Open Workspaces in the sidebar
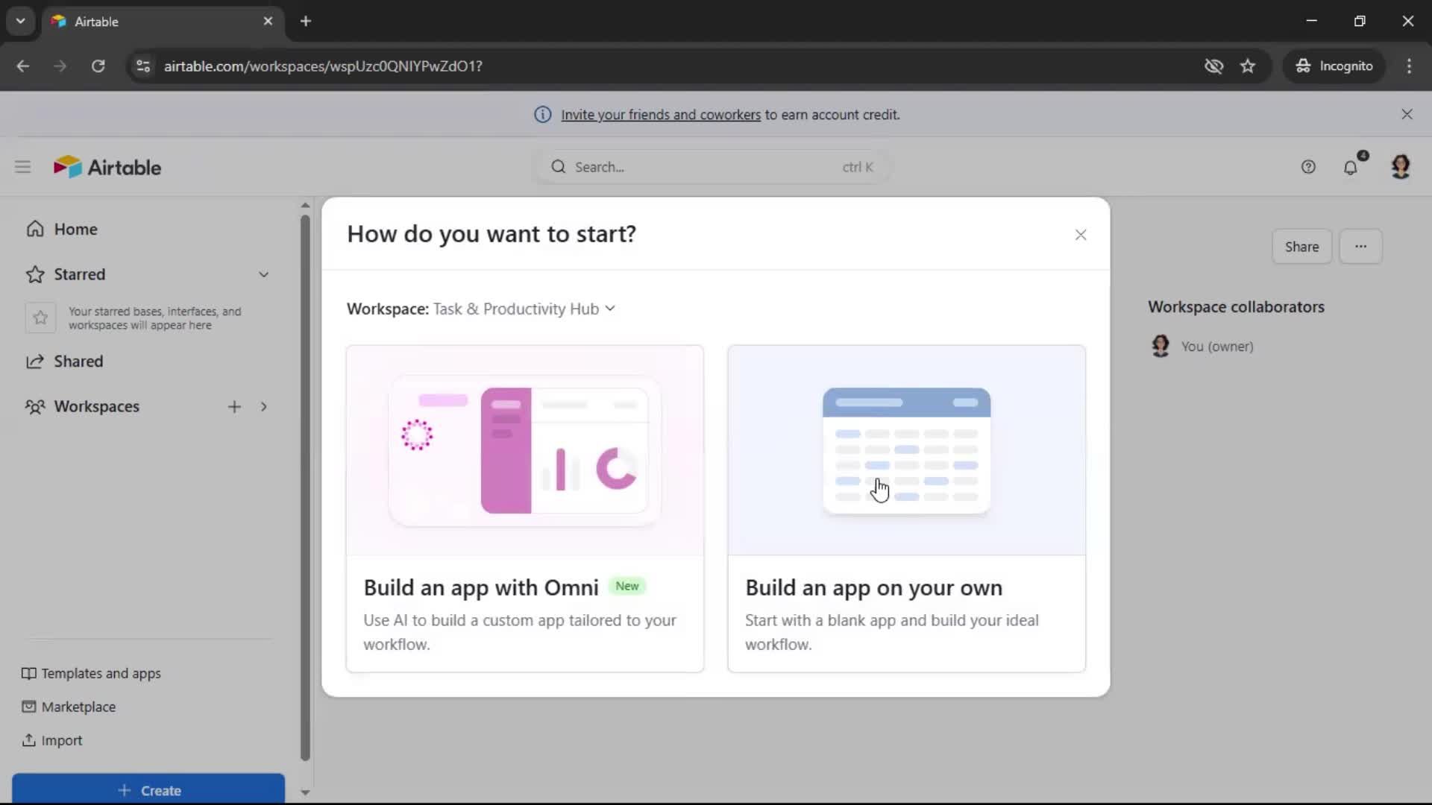The height and width of the screenshot is (805, 1432). pyautogui.click(x=96, y=406)
